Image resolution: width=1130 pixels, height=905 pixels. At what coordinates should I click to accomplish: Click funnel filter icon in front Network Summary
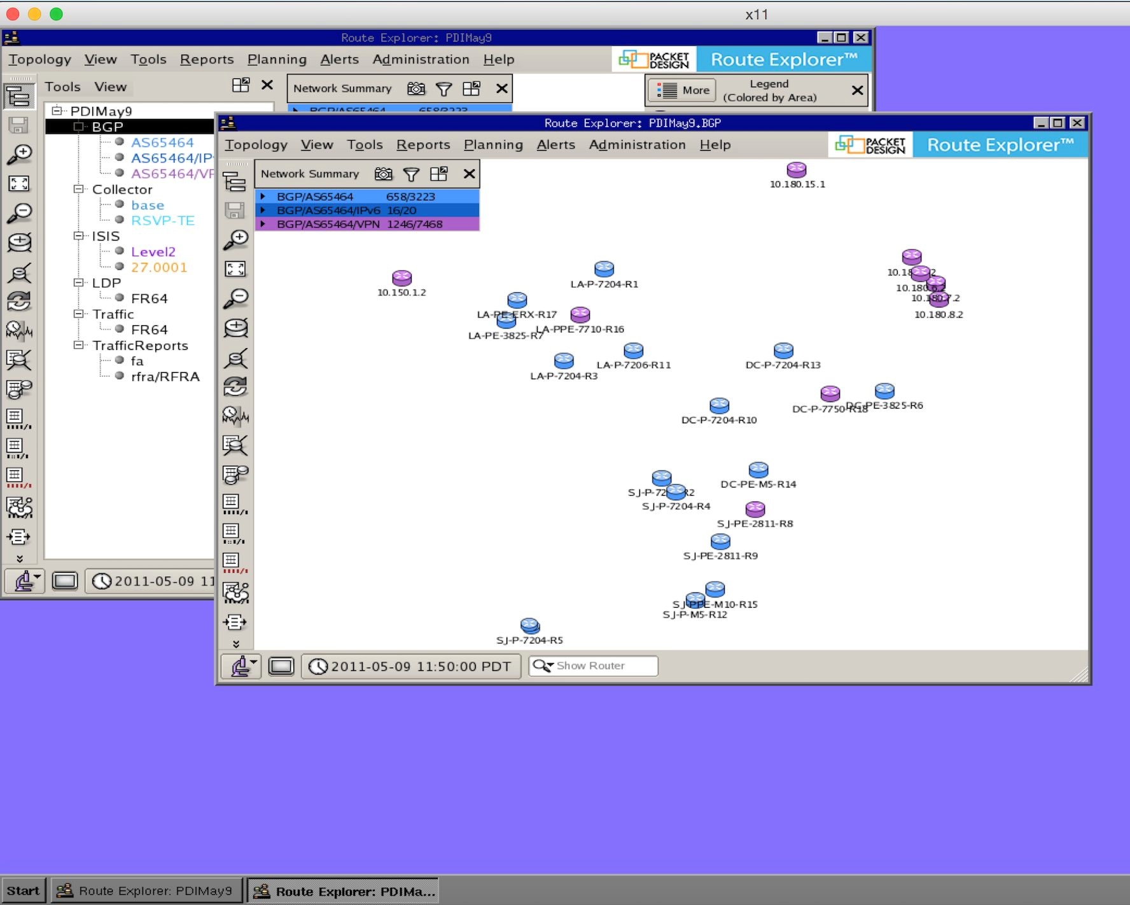click(x=412, y=174)
